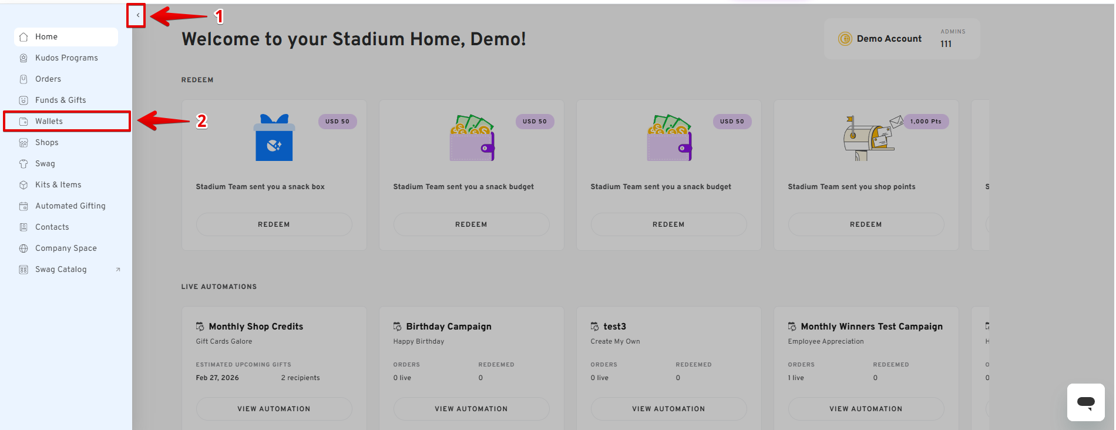View automation for Birthday Campaign
Viewport: 1116px width, 430px height.
click(x=471, y=409)
